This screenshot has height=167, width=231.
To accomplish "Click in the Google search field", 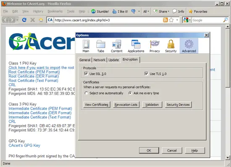I will (x=207, y=20).
